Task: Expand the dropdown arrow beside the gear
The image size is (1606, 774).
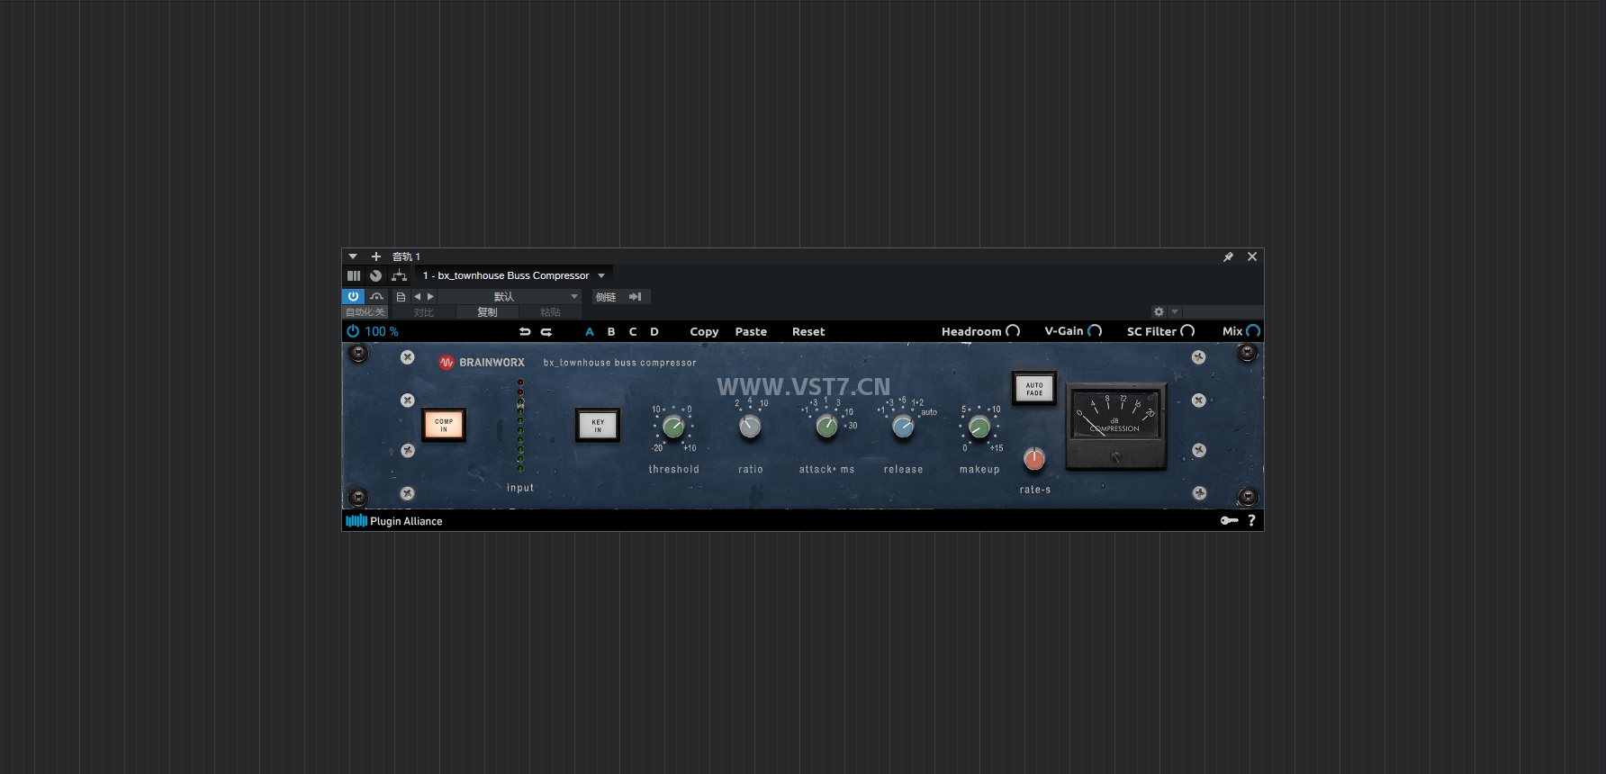Action: [x=1175, y=311]
